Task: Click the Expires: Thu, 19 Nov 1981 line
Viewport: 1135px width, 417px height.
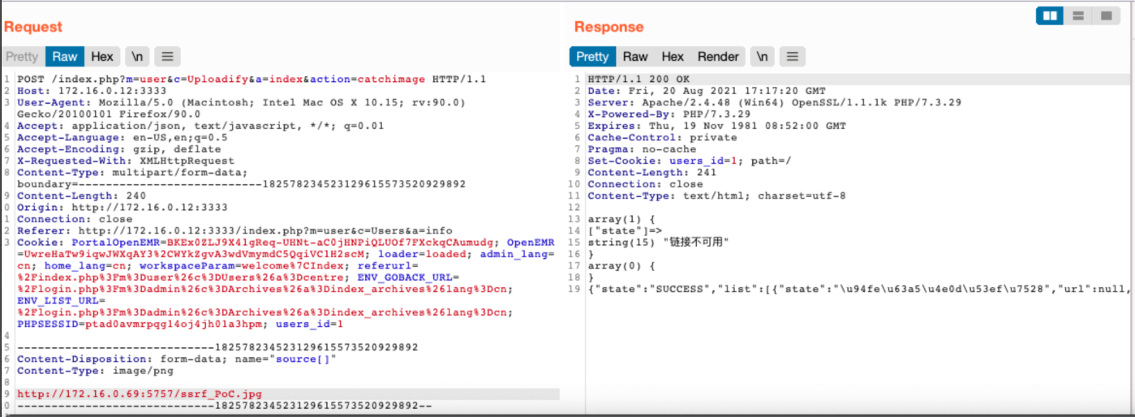Action: pyautogui.click(x=716, y=126)
